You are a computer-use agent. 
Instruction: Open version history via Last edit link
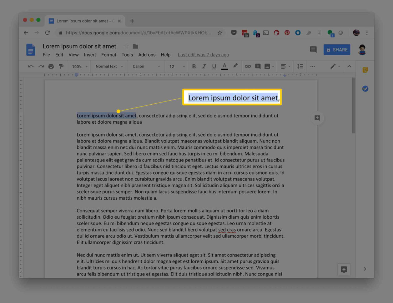[x=203, y=55]
